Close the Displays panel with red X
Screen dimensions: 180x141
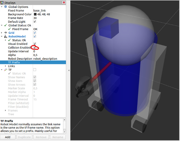[64, 3]
